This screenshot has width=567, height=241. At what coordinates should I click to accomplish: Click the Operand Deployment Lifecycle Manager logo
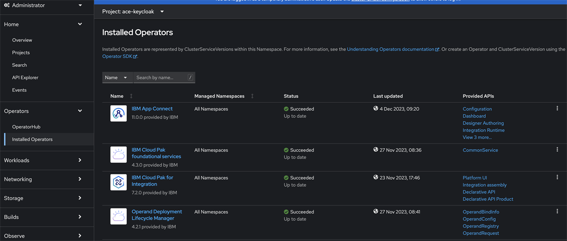[x=118, y=216]
